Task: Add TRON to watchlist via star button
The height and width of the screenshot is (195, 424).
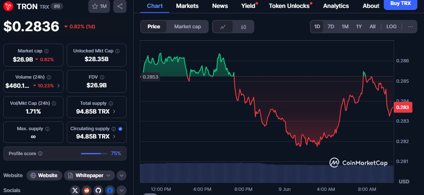Action: pos(99,7)
